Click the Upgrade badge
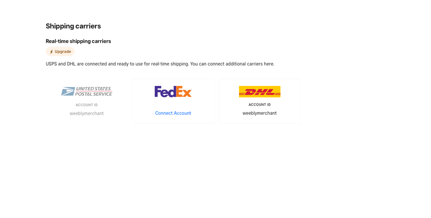The width and height of the screenshot is (431, 218). (60, 51)
